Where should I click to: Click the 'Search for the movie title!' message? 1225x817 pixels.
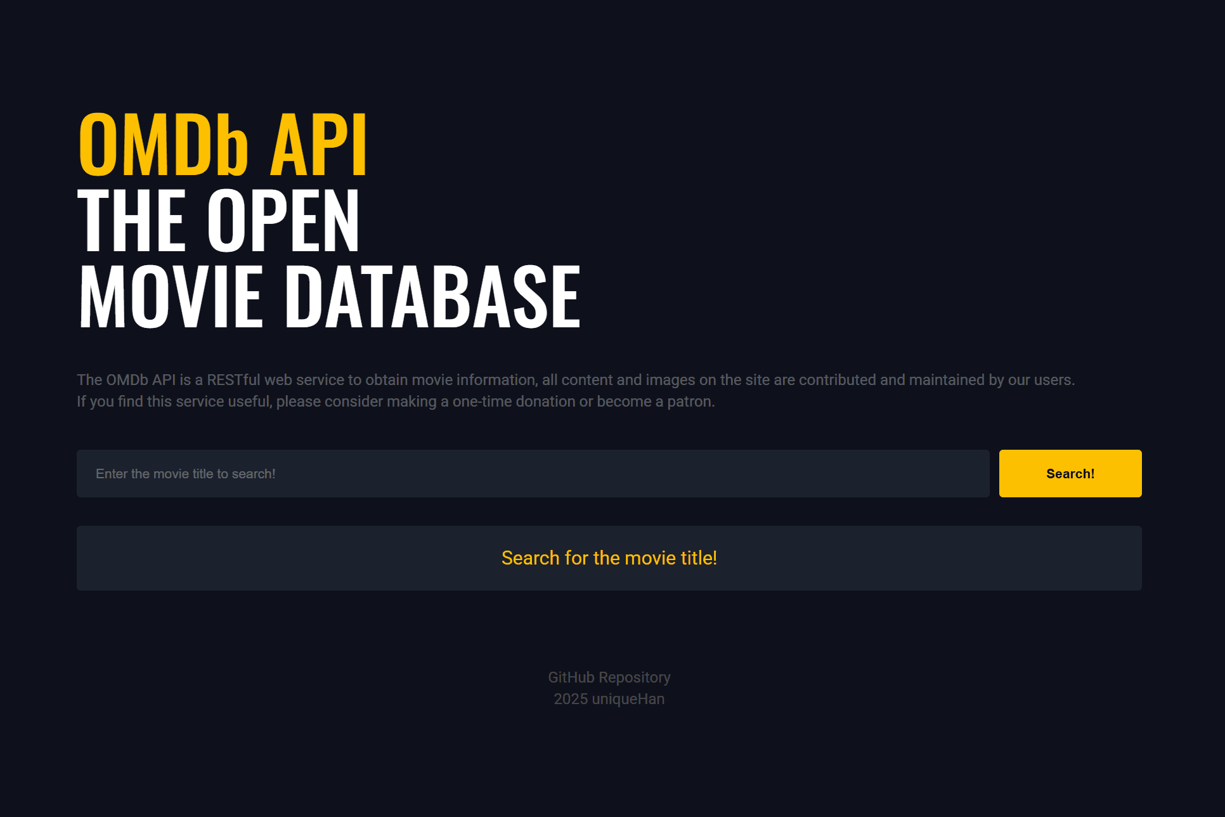(x=609, y=558)
